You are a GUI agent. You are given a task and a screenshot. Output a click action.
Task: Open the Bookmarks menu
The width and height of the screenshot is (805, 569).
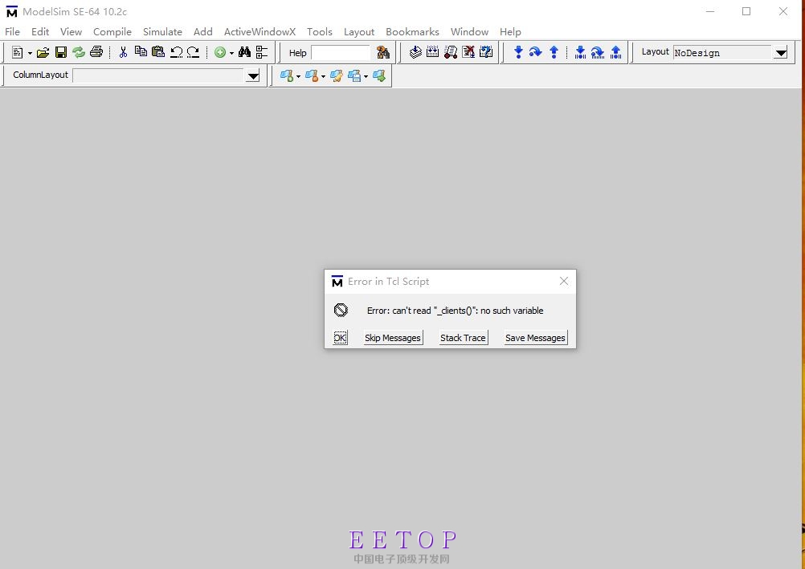[x=412, y=32]
